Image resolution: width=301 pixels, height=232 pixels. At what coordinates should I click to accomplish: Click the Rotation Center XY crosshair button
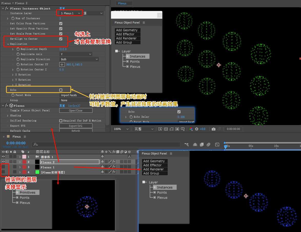tap(62, 64)
